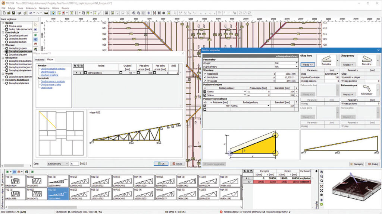Toggle the light bulb toolbar icon

[53, 13]
